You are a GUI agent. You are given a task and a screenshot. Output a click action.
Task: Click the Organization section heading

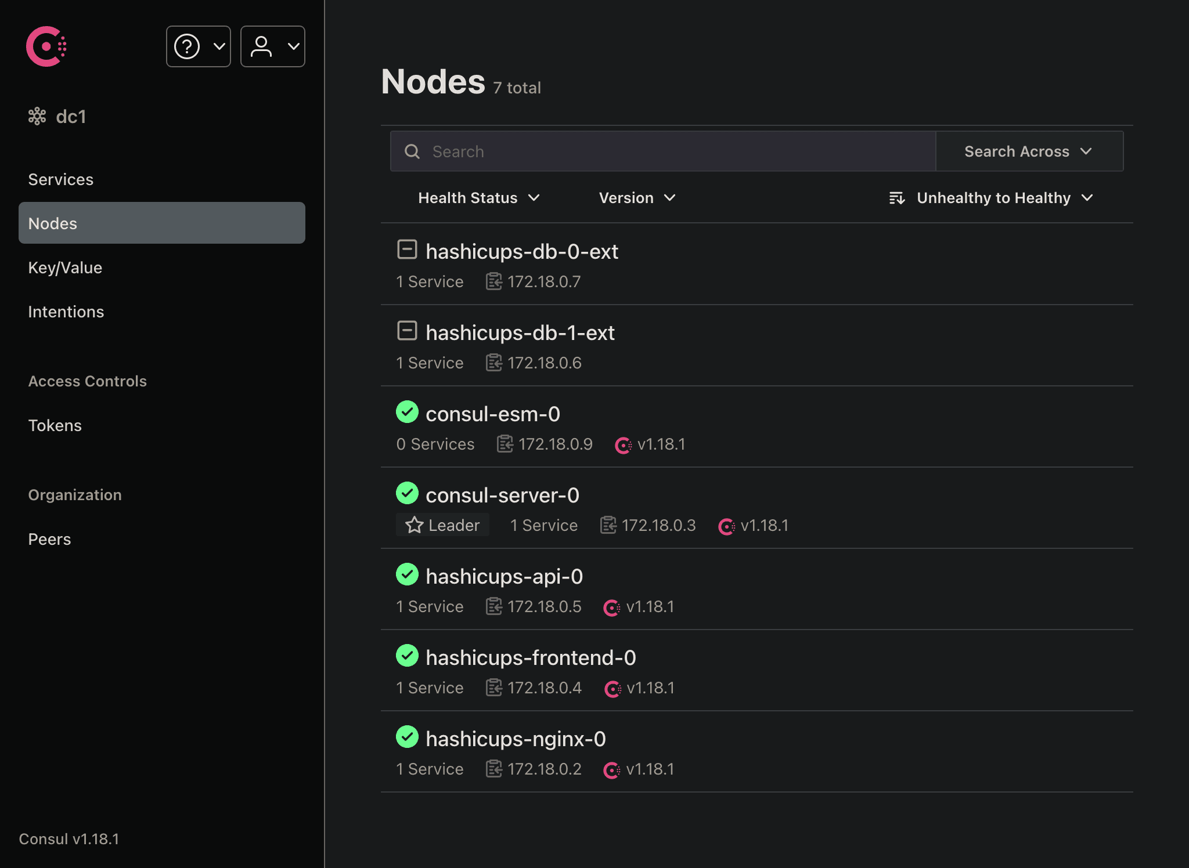pos(75,495)
